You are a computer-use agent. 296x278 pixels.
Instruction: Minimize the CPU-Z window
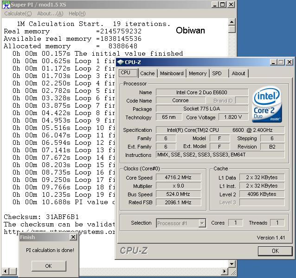[x=273, y=62]
